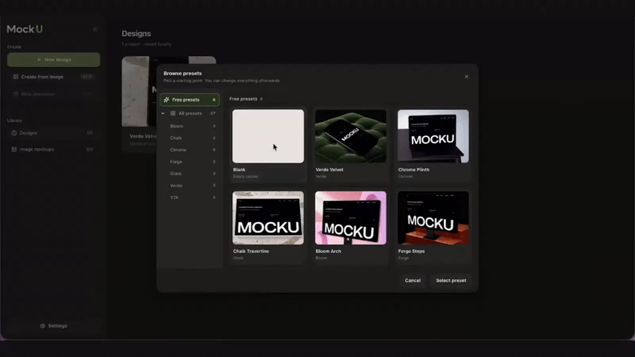635x357 pixels.
Task: Click the Chrome Plinth name label
Action: [414, 169]
